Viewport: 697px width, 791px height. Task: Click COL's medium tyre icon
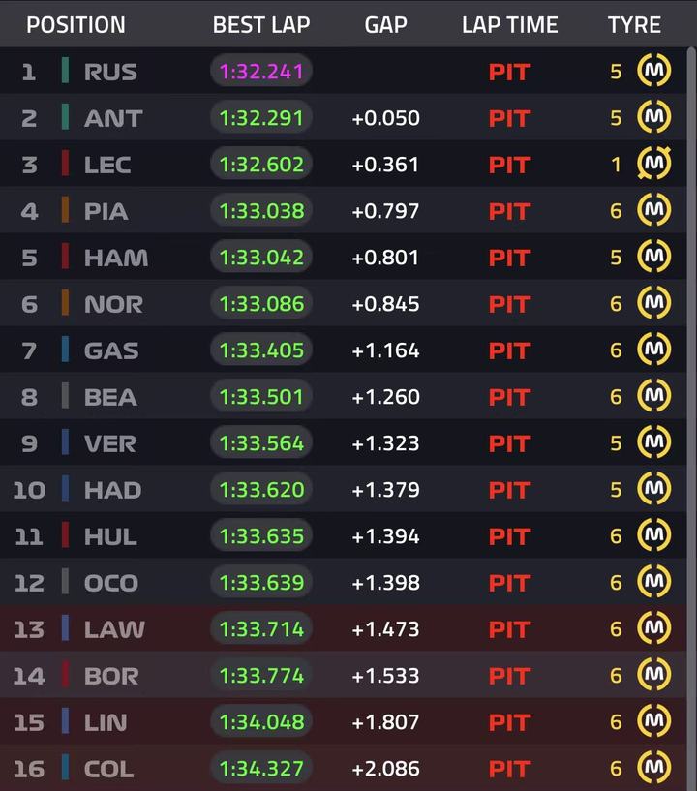pos(654,769)
